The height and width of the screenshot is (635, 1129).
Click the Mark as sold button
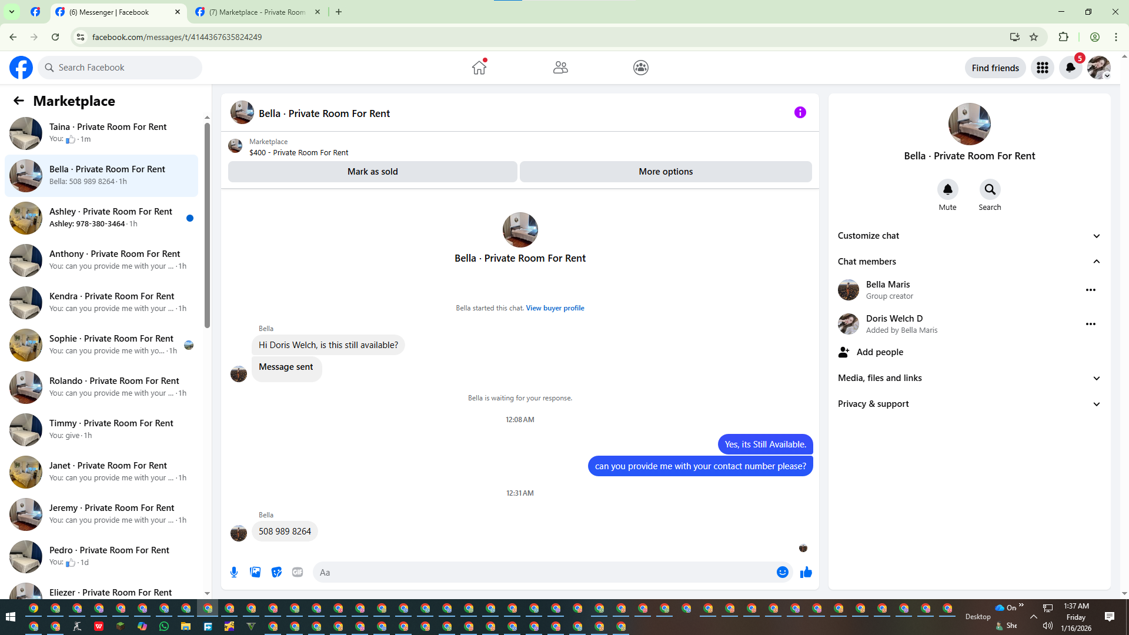(x=372, y=172)
